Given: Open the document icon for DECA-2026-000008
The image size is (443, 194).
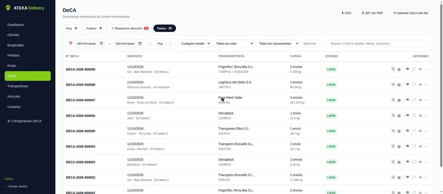Looking at the screenshot, I should tap(414, 85).
